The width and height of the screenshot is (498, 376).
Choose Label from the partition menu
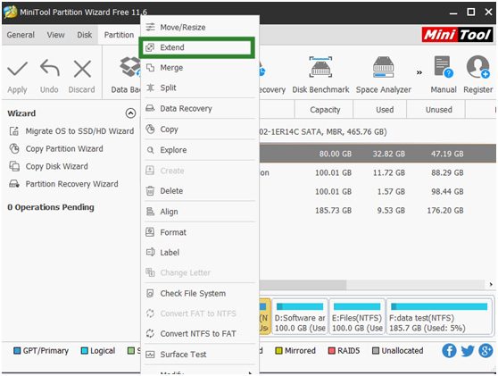(x=199, y=253)
